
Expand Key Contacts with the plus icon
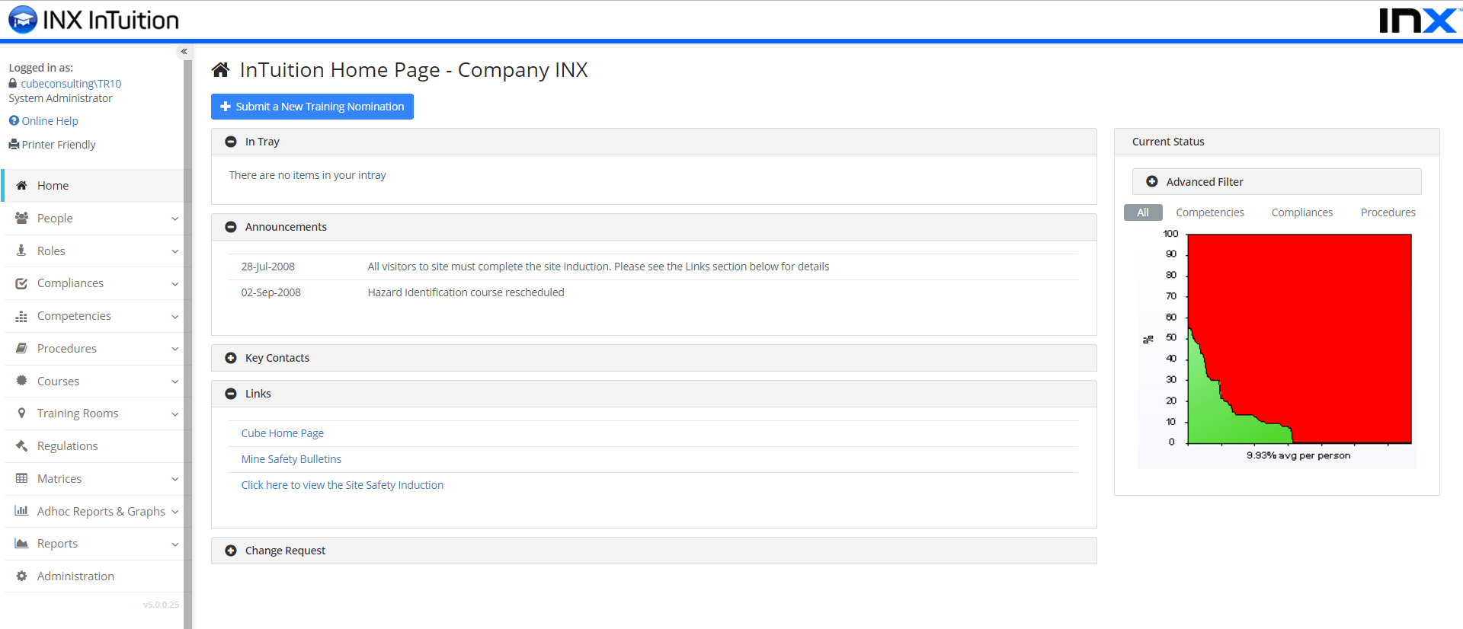click(x=231, y=358)
